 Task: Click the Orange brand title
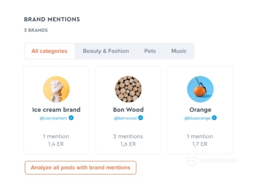coord(200,109)
